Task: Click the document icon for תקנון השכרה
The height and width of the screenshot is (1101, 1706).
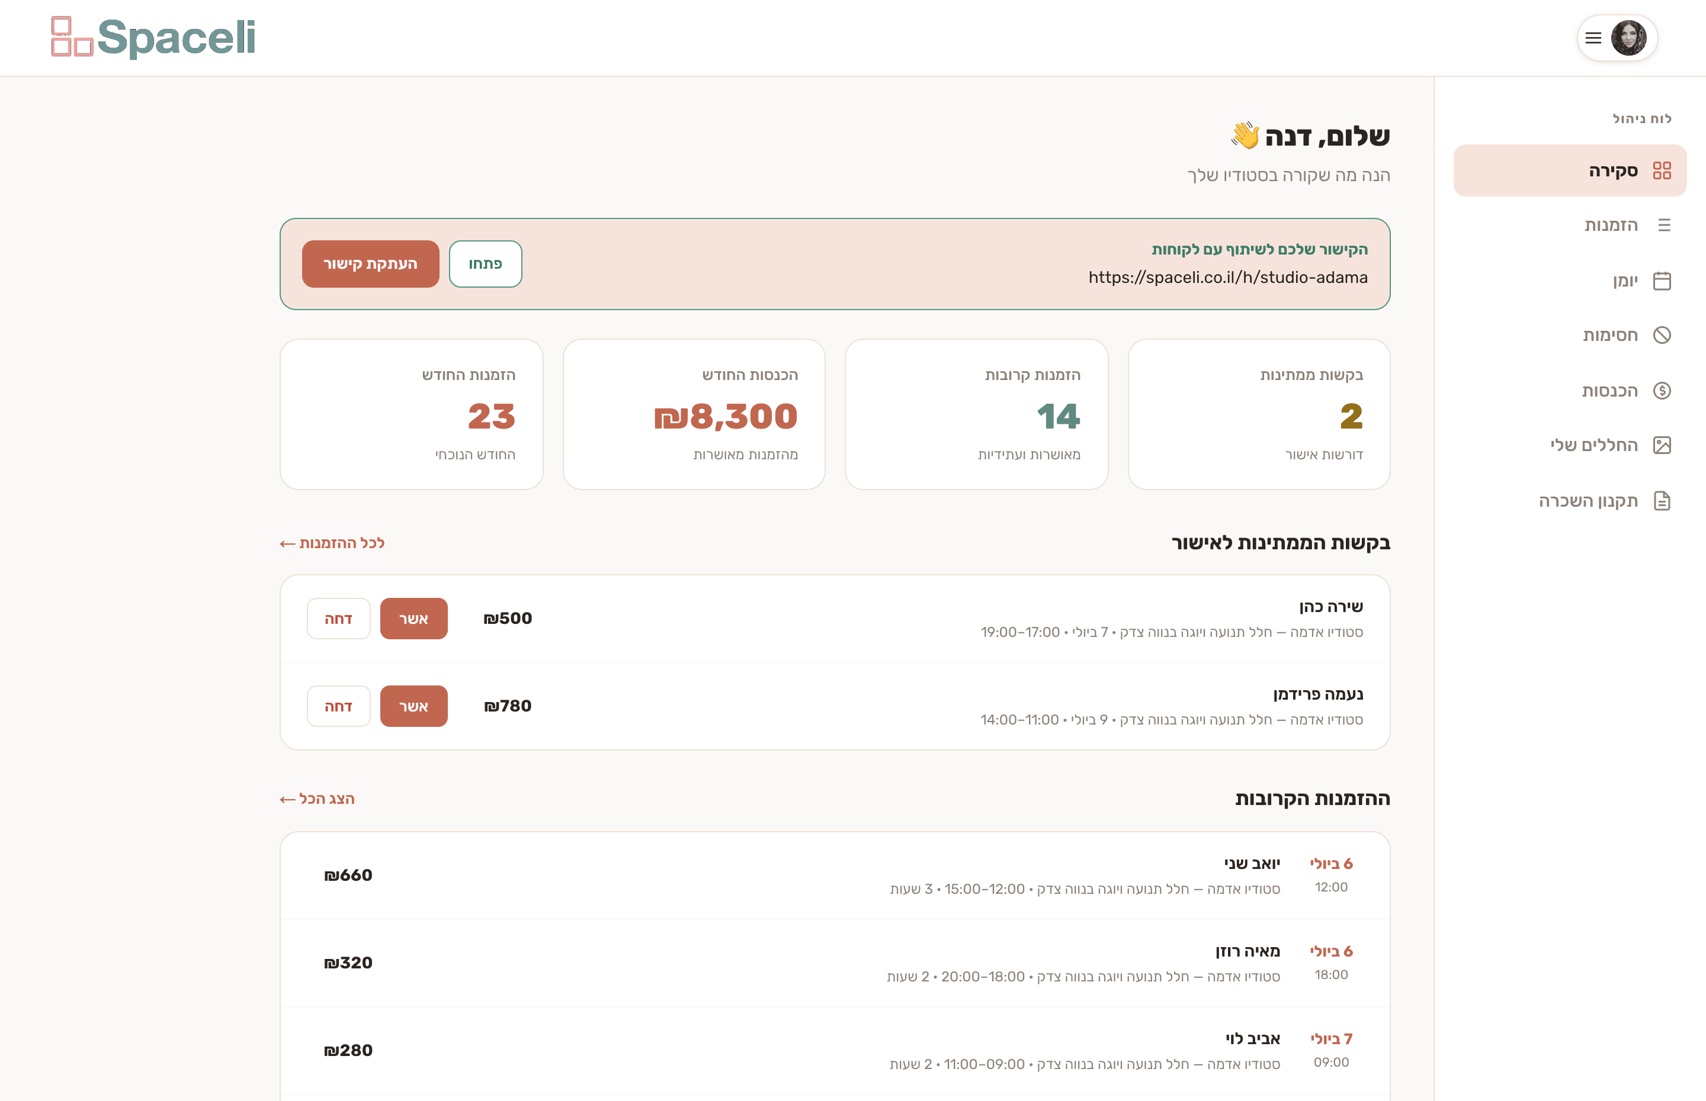Action: [1662, 501]
